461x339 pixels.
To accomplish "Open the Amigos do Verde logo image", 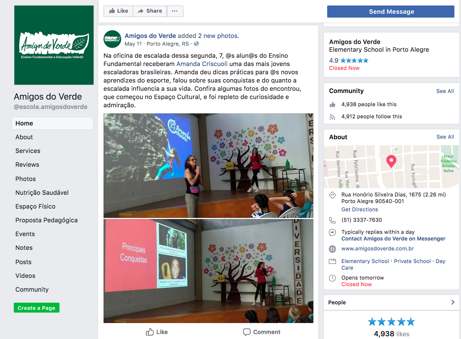I will (54, 45).
